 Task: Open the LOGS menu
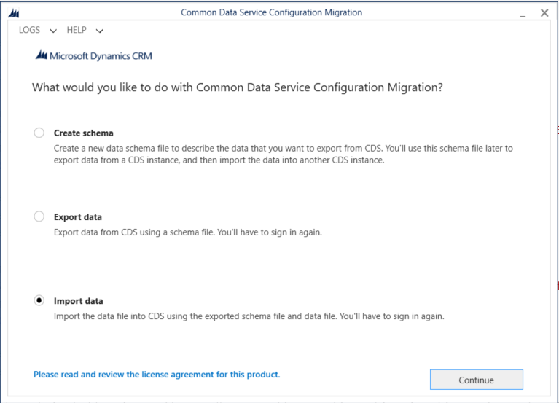[x=30, y=30]
